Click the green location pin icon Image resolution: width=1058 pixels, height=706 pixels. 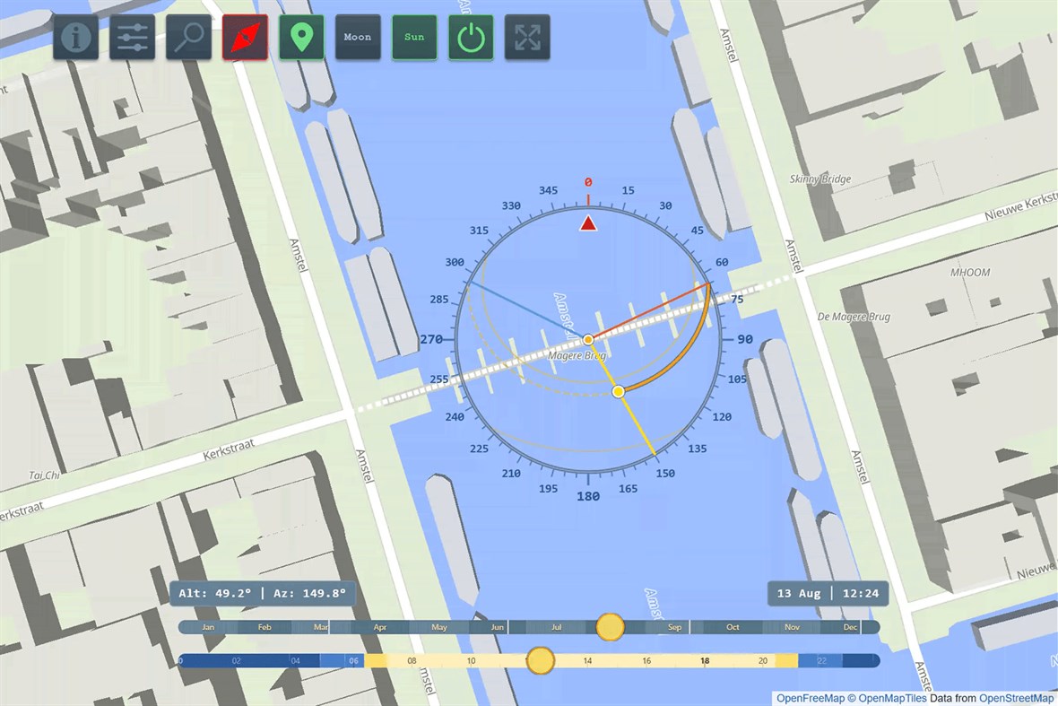301,37
